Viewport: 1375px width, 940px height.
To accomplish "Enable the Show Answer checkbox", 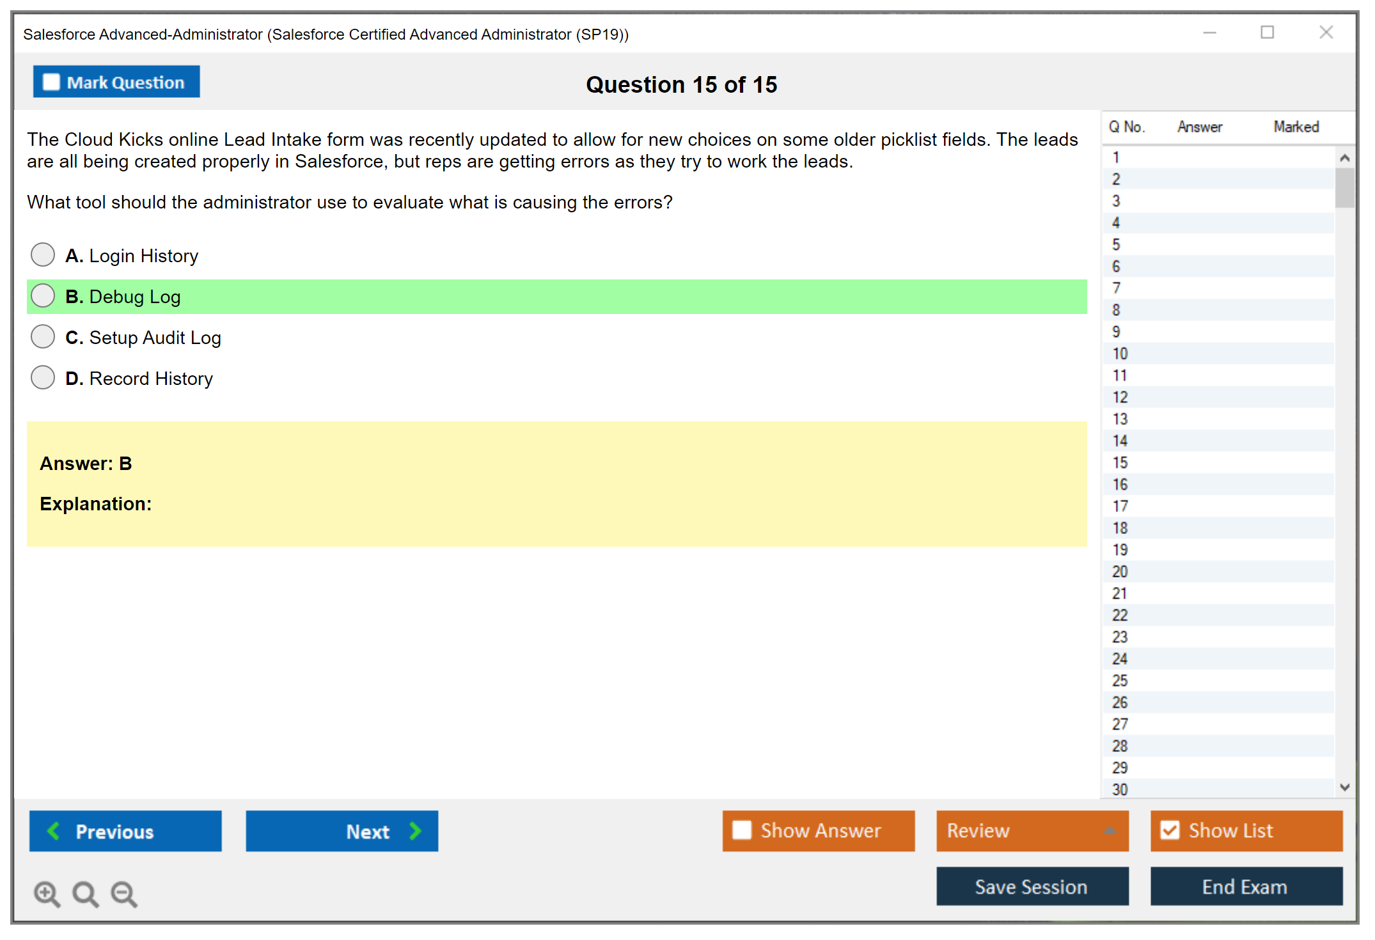I will click(x=742, y=830).
